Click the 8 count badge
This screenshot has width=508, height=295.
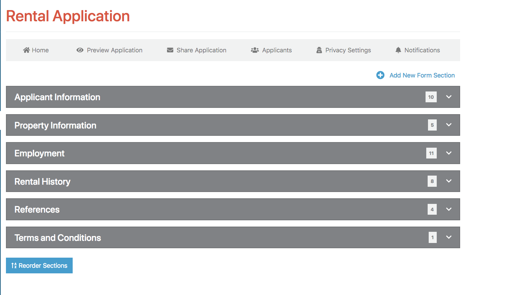coord(432,181)
